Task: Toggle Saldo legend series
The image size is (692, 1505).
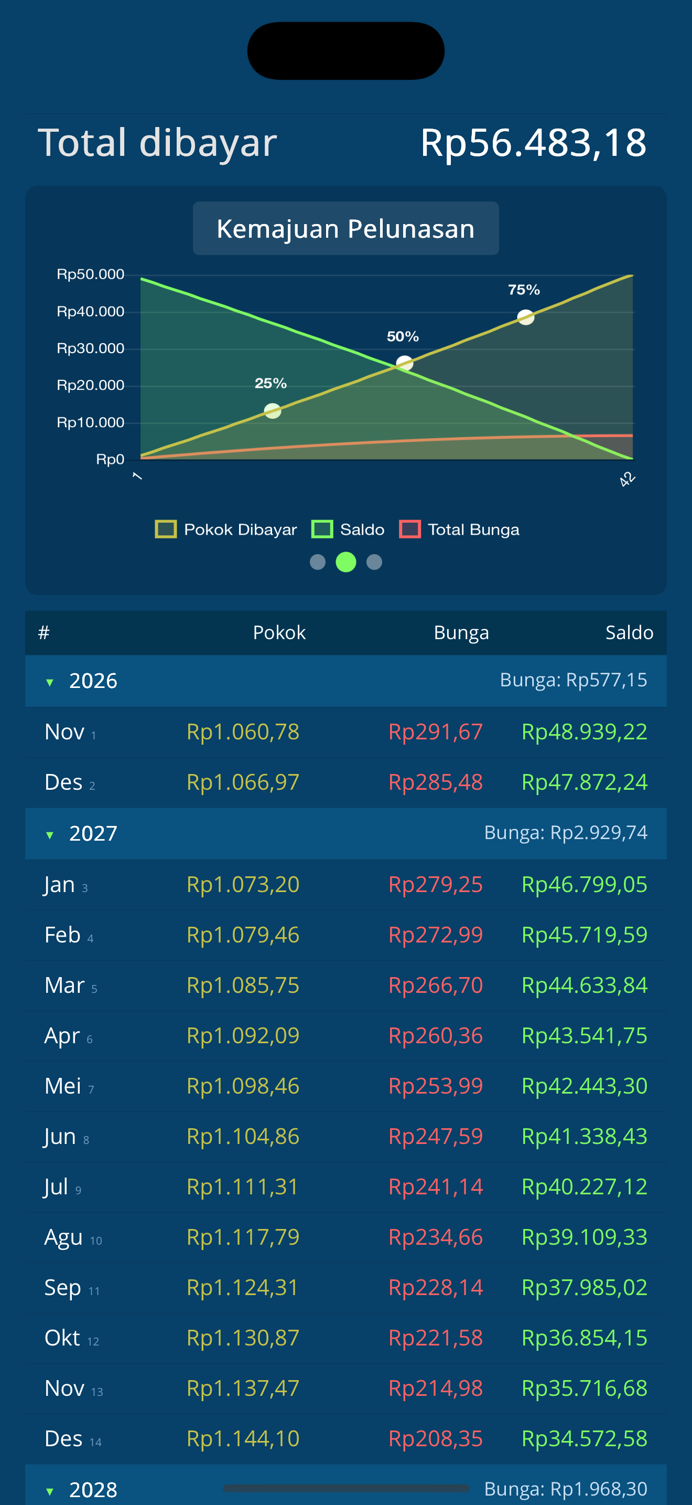Action: point(348,529)
